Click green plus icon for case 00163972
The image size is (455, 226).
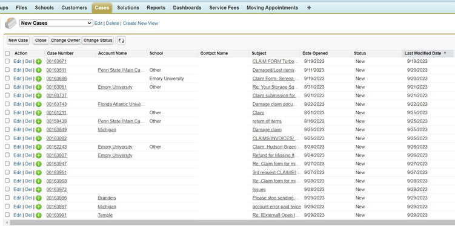(x=39, y=190)
